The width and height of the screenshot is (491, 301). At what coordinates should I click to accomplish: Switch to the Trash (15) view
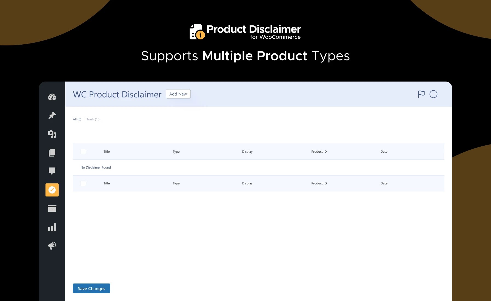click(x=93, y=119)
